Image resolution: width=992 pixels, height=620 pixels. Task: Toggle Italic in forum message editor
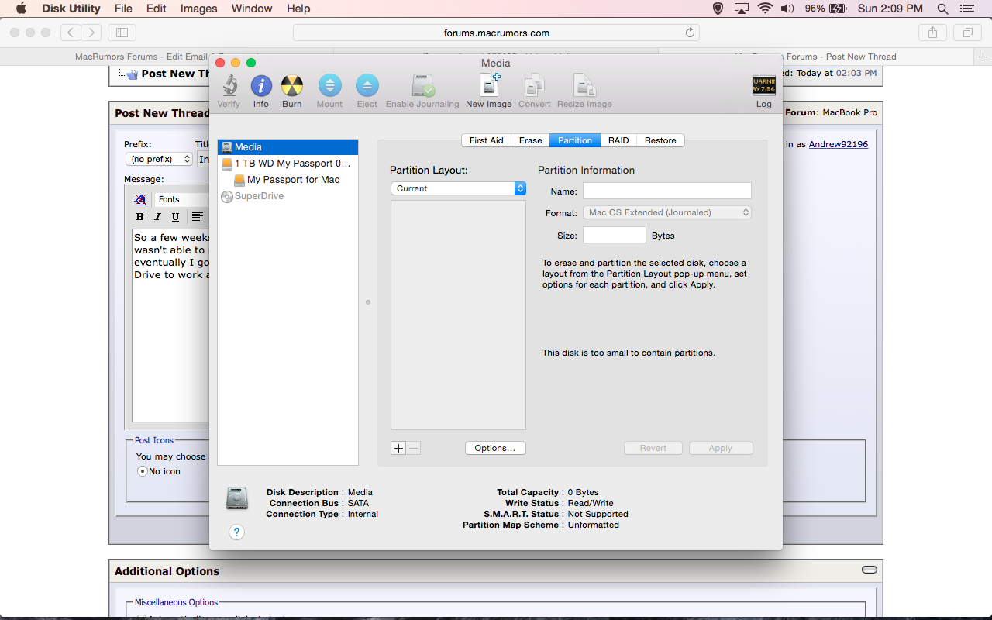157,217
